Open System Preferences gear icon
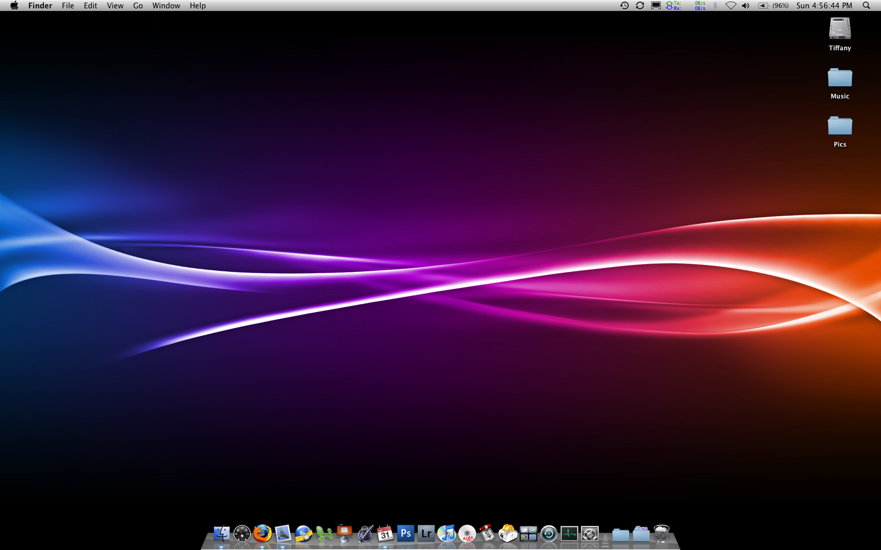Image resolution: width=881 pixels, height=550 pixels. tap(589, 534)
